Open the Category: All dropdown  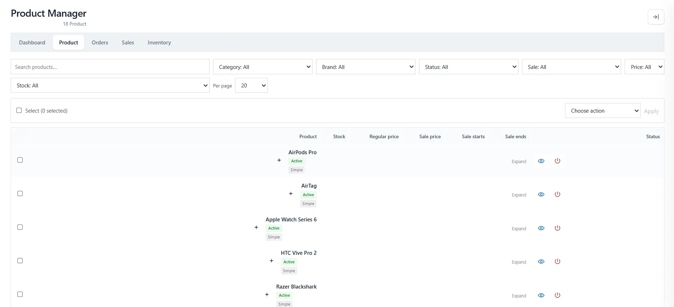pyautogui.click(x=263, y=67)
